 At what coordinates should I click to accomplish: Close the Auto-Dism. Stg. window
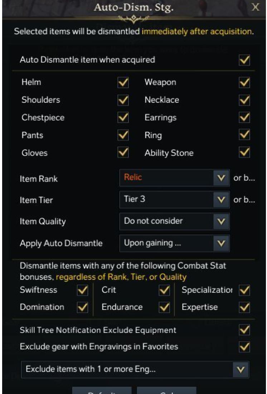coord(255,7)
